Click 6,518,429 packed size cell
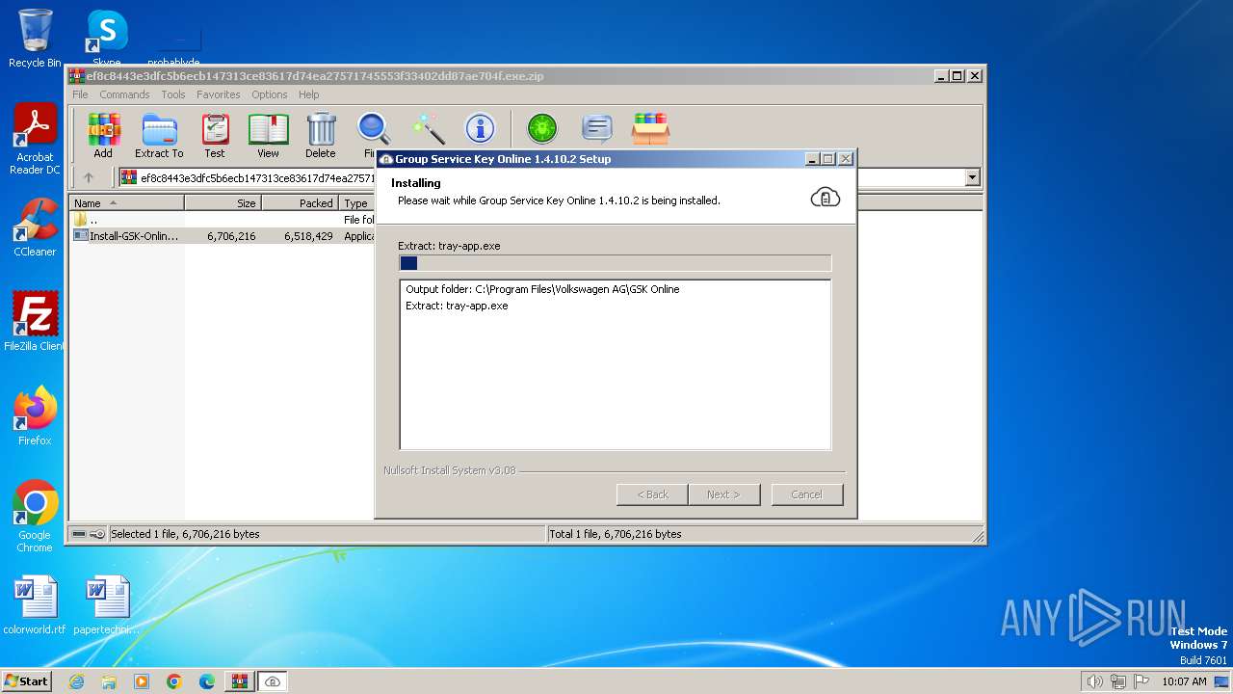 (x=308, y=236)
